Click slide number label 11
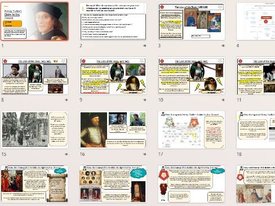275x206 pixels. tap(239, 100)
